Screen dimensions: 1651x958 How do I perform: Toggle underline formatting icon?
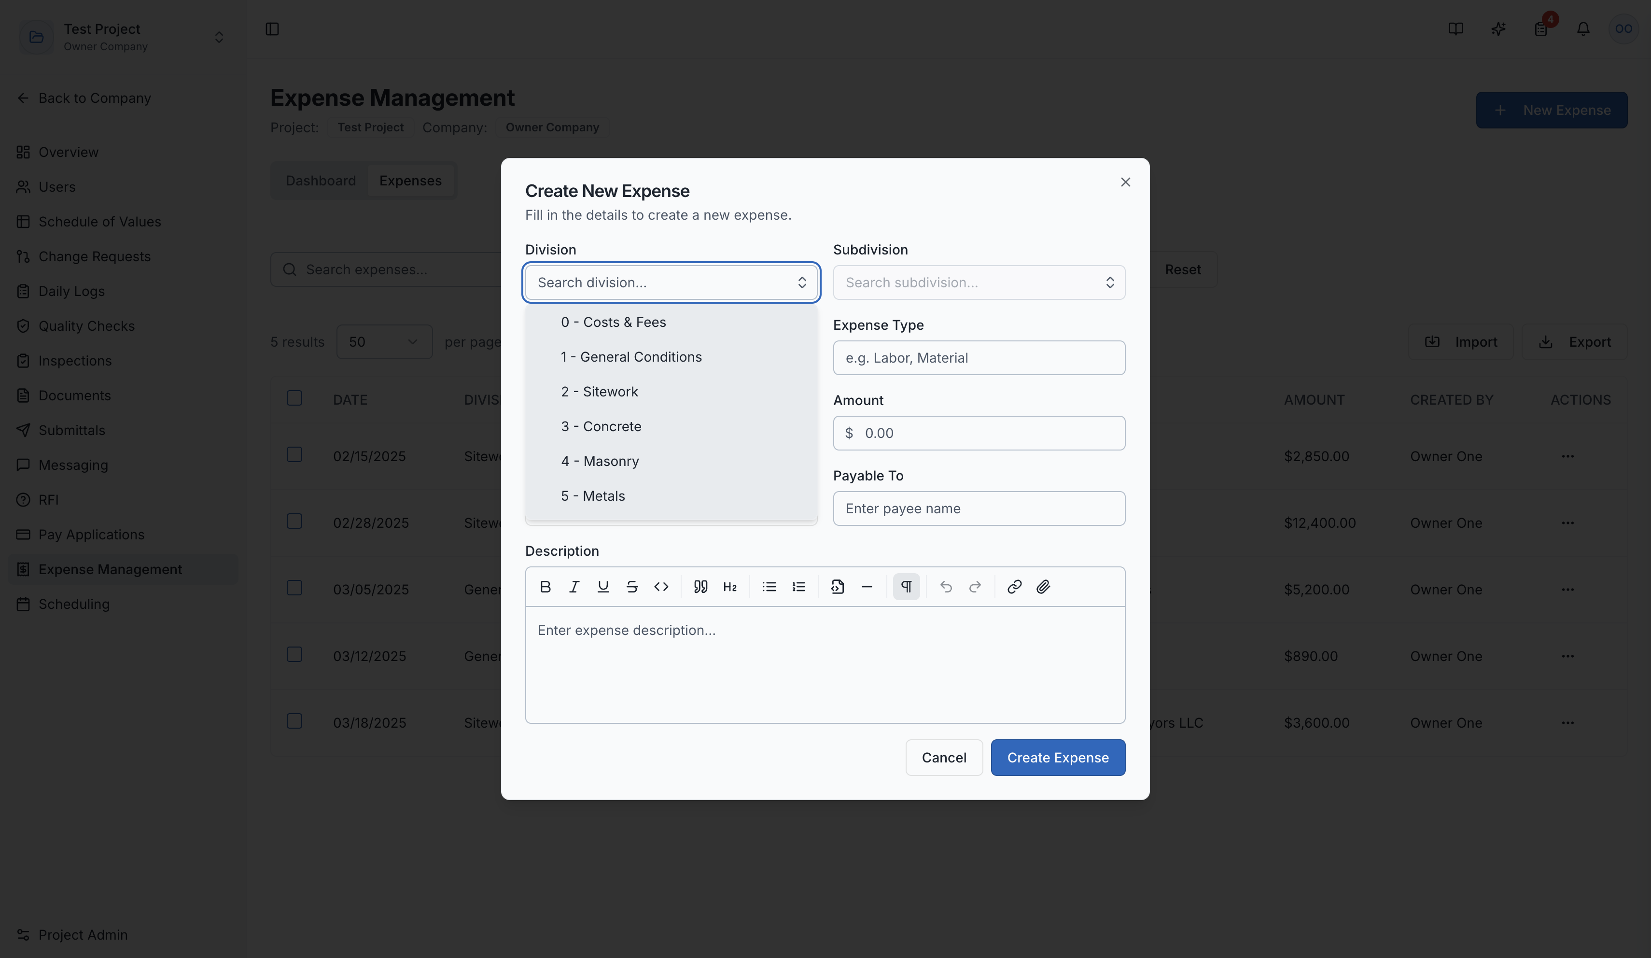[603, 587]
